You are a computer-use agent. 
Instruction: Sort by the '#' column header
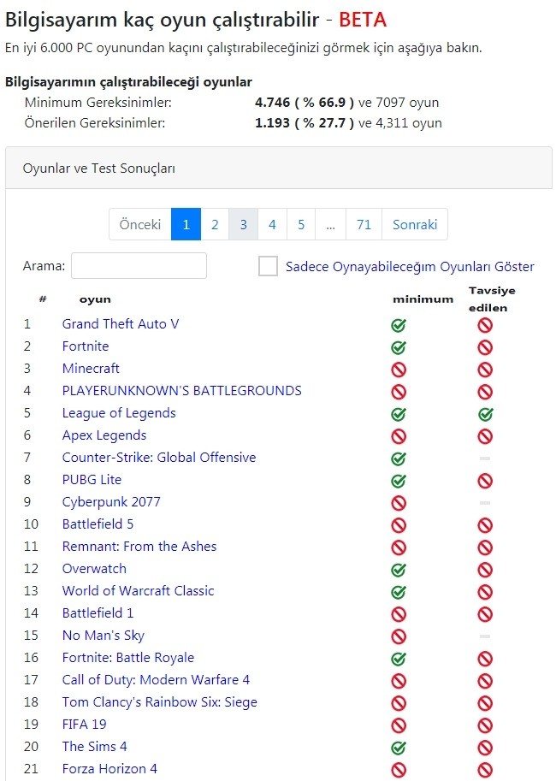point(43,299)
